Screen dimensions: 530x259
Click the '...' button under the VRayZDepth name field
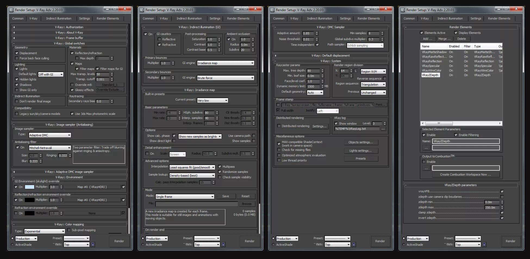coord(426,148)
